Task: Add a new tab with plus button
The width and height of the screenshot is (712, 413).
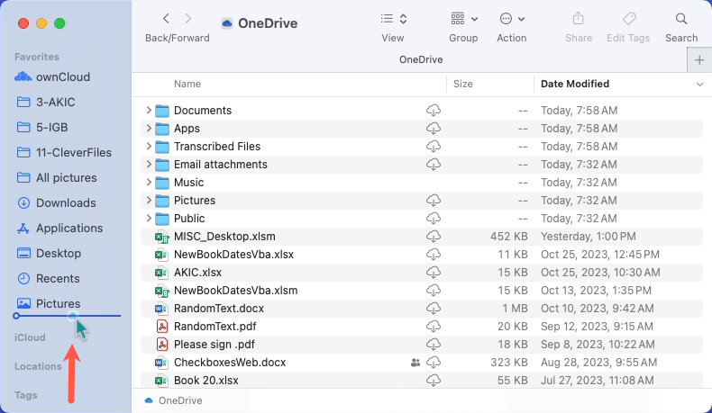Action: 699,60
